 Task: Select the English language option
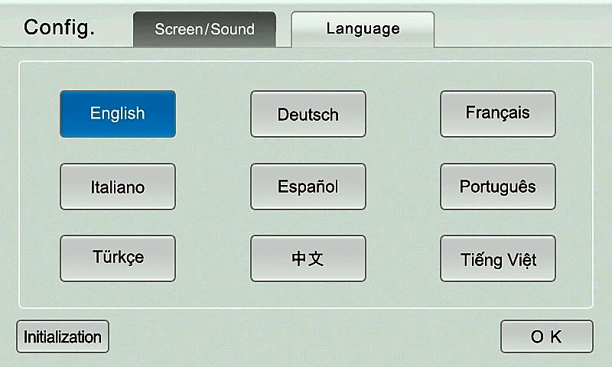click(118, 114)
